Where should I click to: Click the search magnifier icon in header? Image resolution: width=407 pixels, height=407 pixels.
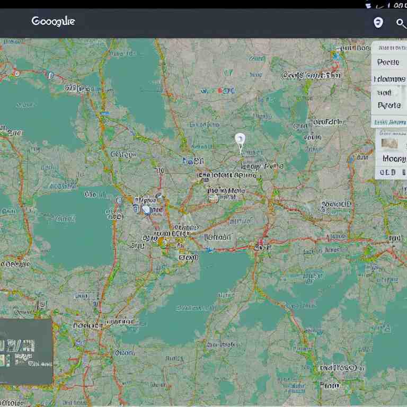pyautogui.click(x=401, y=23)
